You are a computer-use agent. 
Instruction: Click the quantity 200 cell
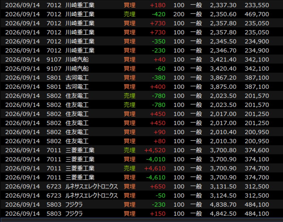tap(179, 14)
